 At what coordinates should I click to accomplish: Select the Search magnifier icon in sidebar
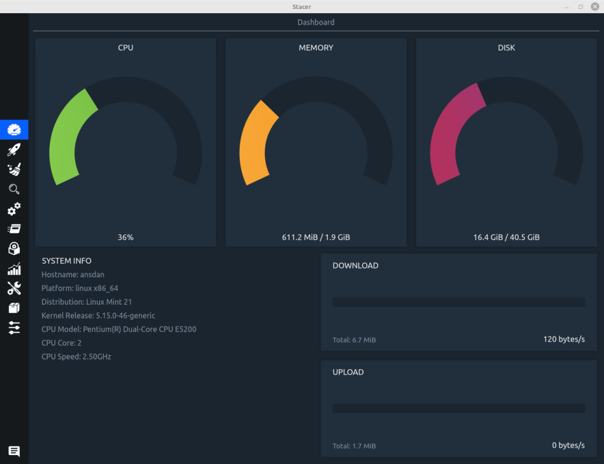(14, 189)
